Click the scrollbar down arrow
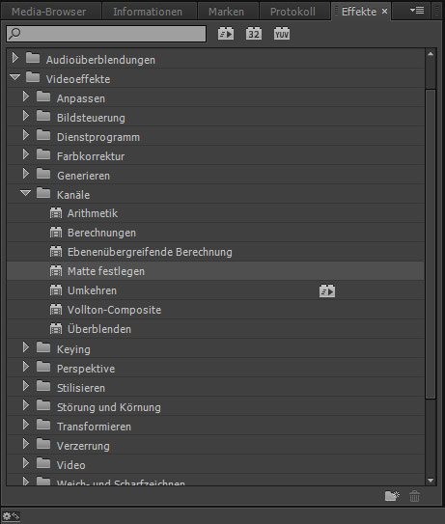This screenshot has height=524, width=445. [x=431, y=481]
